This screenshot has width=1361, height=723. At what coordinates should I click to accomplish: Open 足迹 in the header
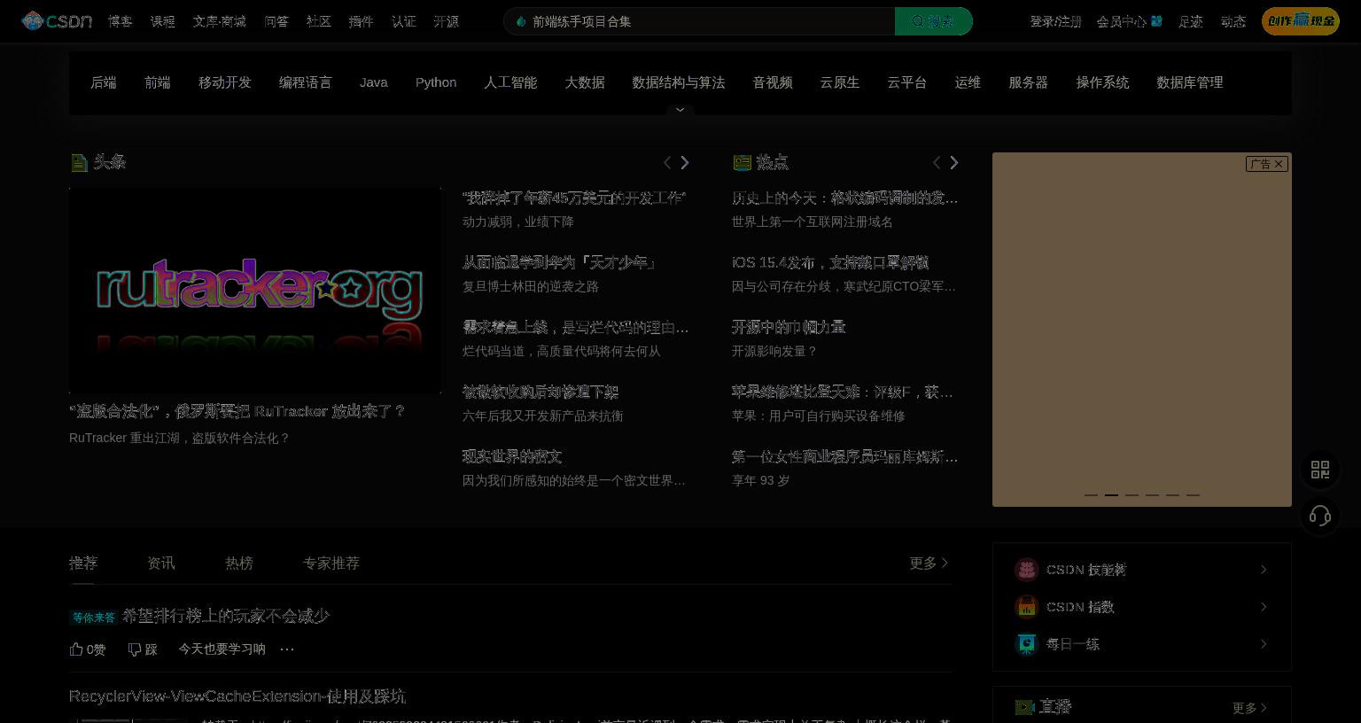(1190, 21)
